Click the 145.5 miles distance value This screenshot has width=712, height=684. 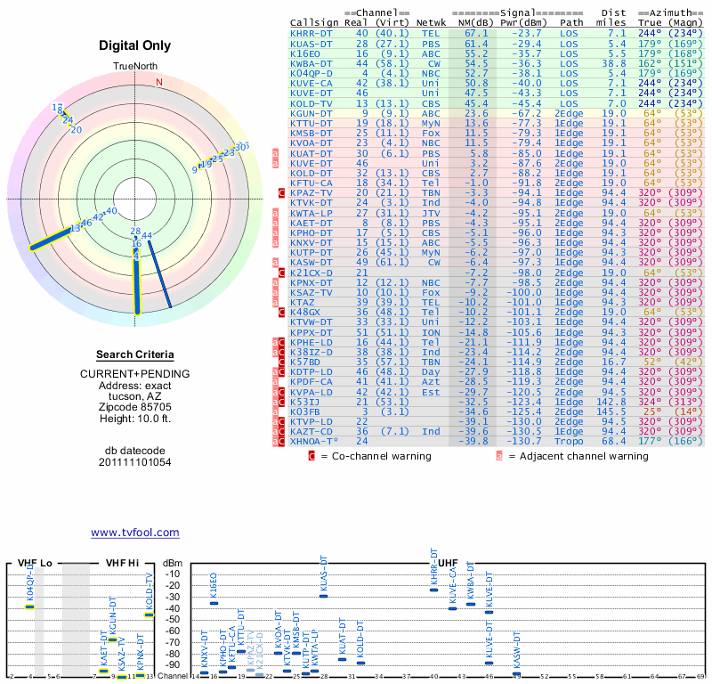tap(611, 411)
